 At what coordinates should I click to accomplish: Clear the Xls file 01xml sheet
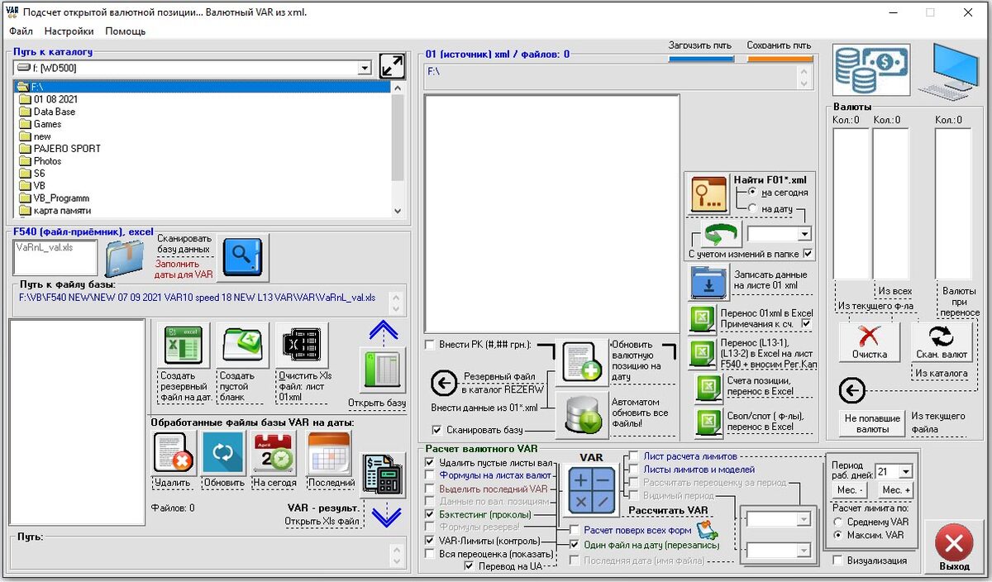[301, 345]
